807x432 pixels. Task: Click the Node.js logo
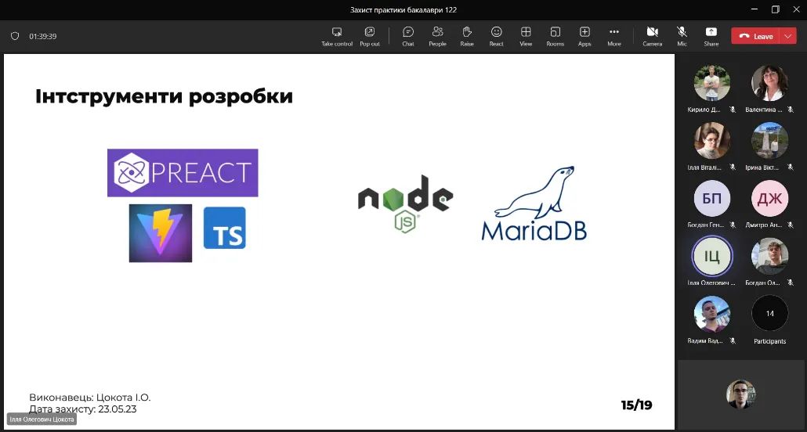pyautogui.click(x=406, y=204)
